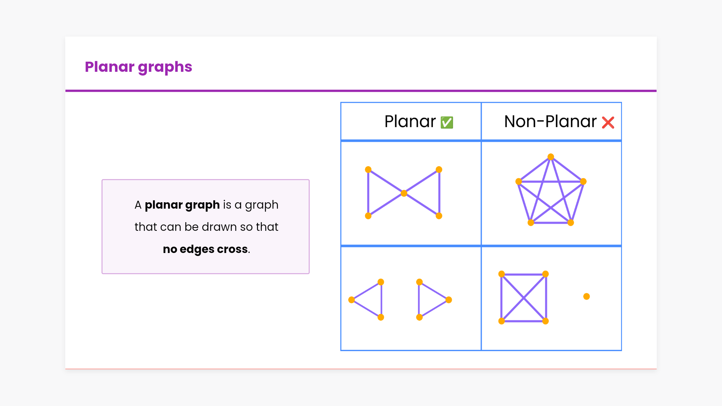
Task: Click the bowtie graph's top-left vertex
Action: 368,170
